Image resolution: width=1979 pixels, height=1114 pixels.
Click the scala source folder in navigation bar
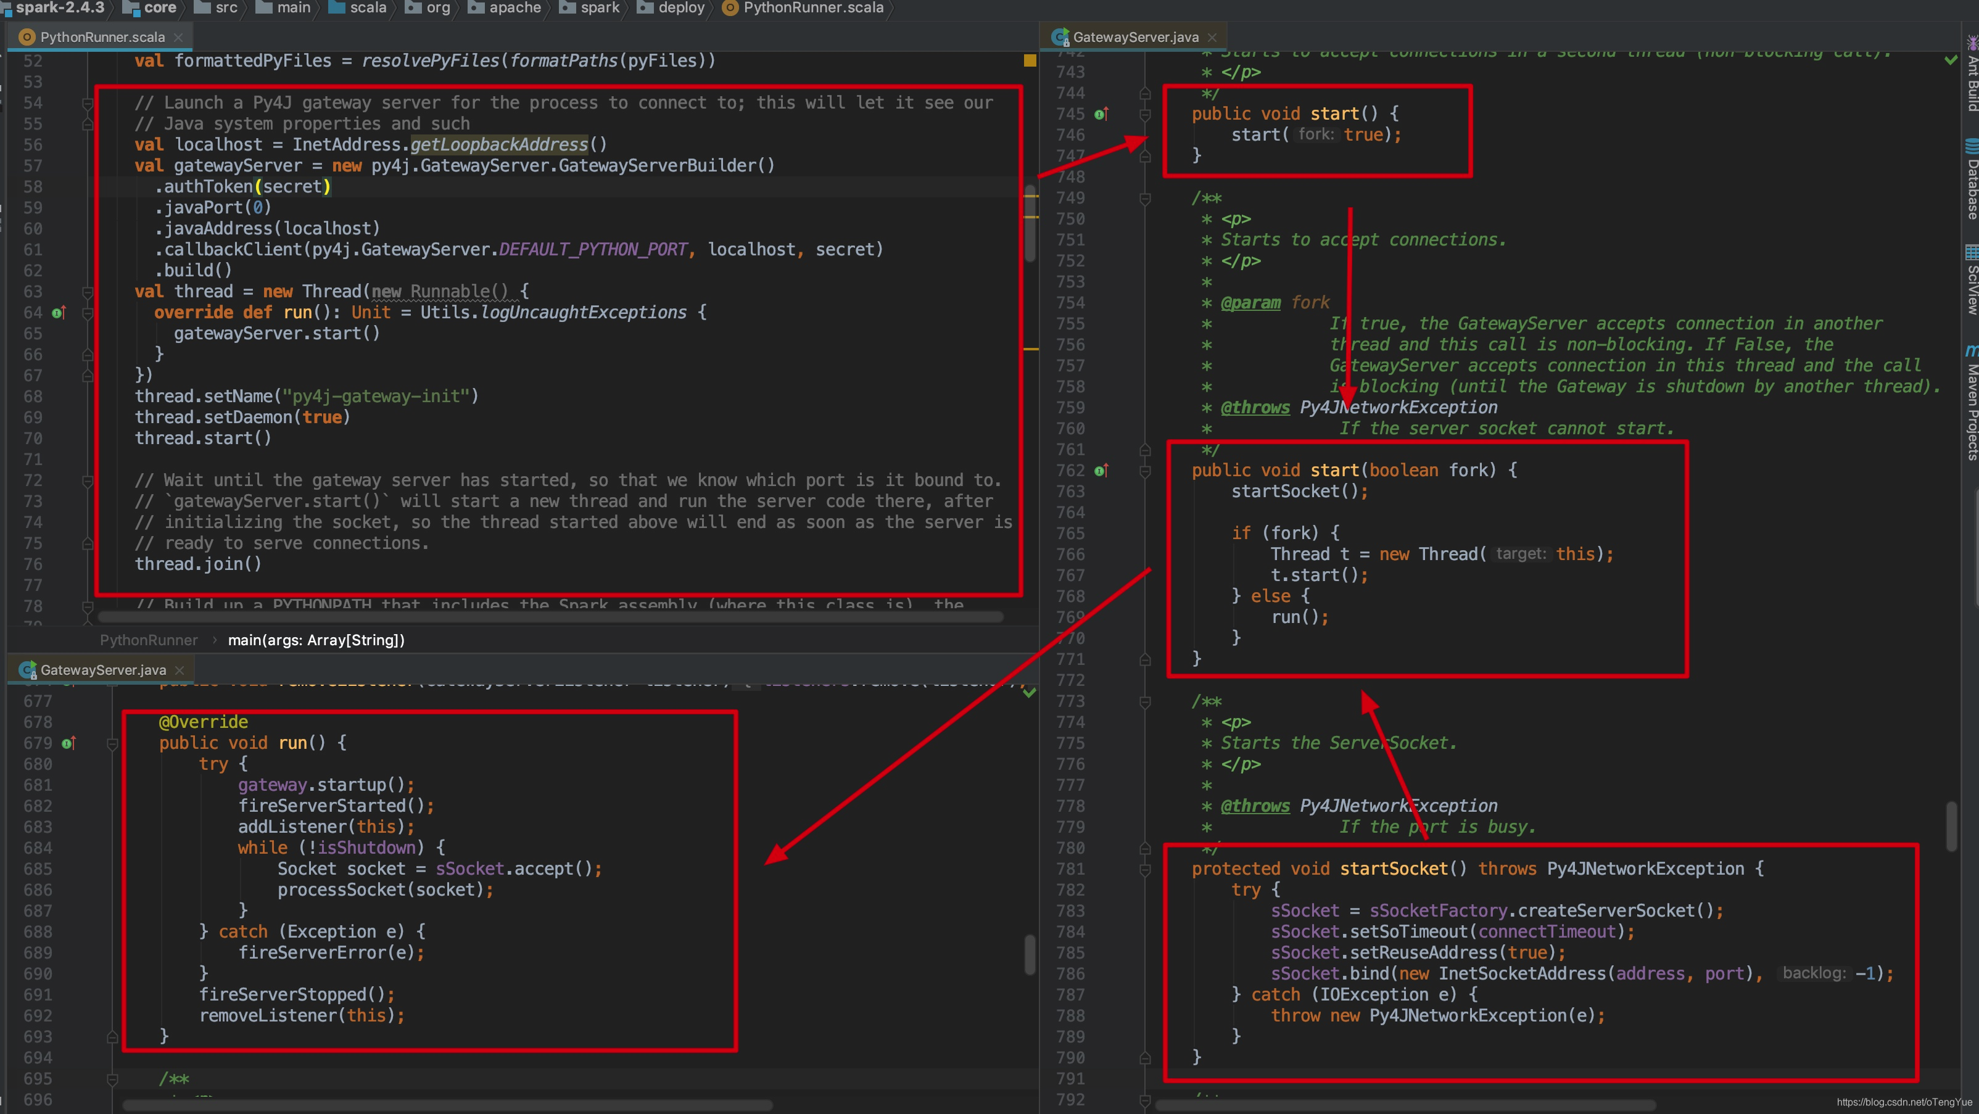pyautogui.click(x=357, y=7)
